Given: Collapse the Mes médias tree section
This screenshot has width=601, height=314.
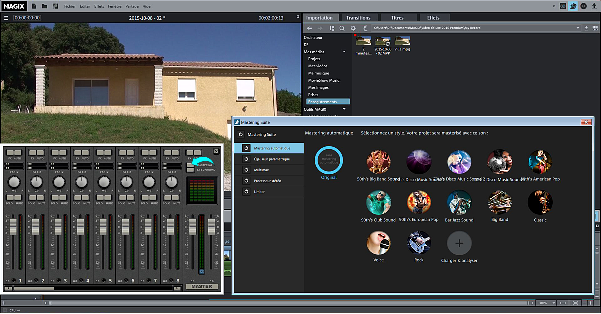Looking at the screenshot, I should (344, 52).
